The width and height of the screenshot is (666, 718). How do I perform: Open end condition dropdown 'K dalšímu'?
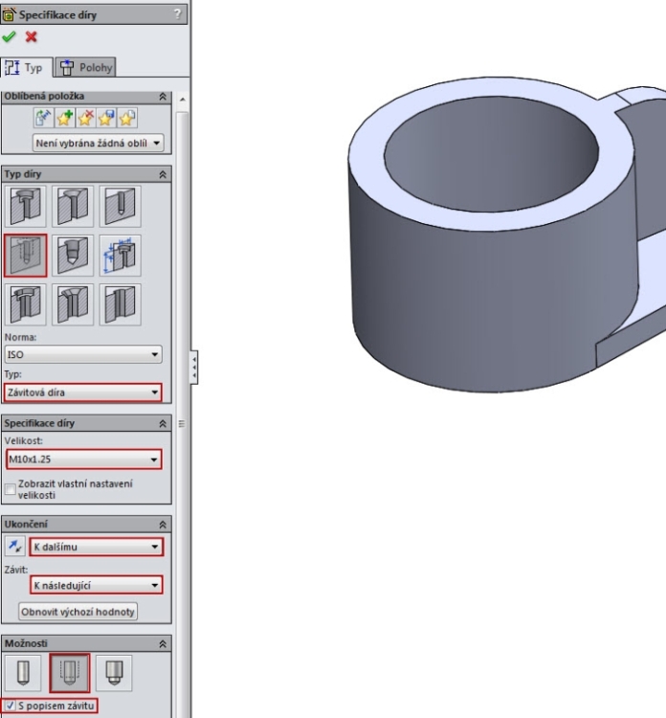point(96,547)
